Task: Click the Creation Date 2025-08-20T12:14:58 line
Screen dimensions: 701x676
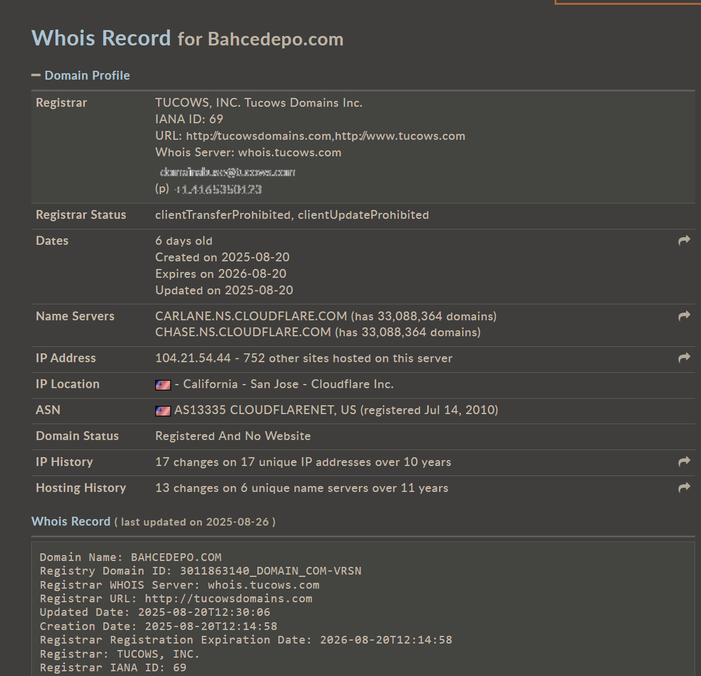Action: tap(159, 626)
